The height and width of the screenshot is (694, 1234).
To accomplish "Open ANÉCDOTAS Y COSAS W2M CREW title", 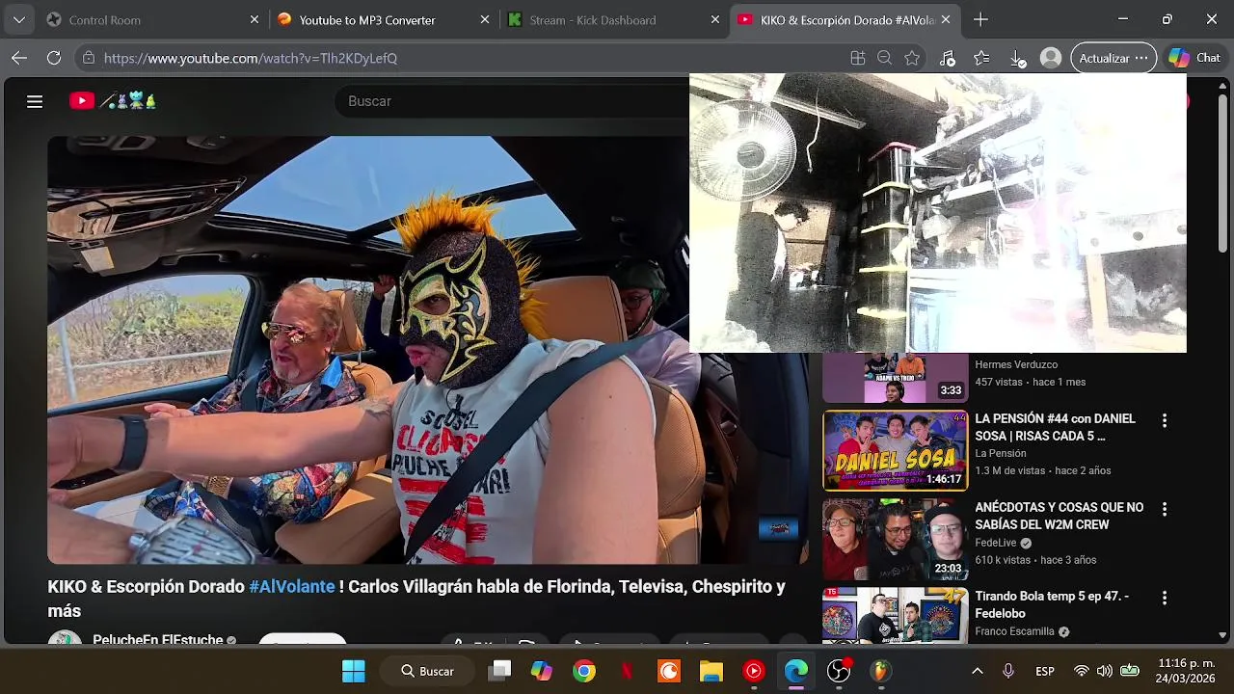I will pos(1059,516).
